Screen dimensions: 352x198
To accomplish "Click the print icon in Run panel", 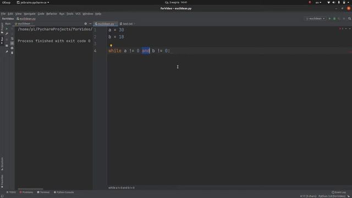I will 12,48.
